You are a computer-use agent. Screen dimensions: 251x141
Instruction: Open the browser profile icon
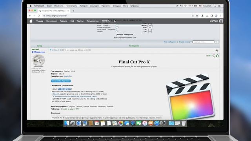click(216, 16)
